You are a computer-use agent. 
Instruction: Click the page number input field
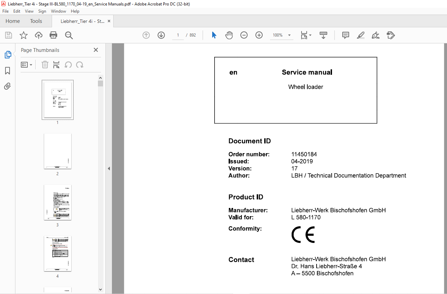(x=178, y=35)
